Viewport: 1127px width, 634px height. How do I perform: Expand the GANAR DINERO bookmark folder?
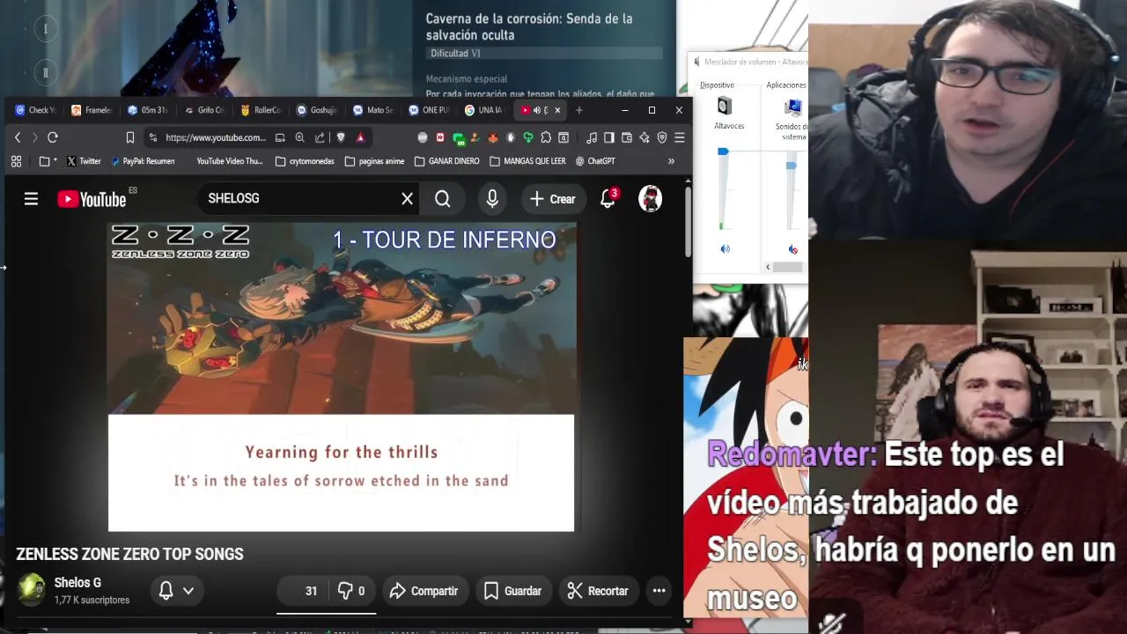[x=446, y=161]
